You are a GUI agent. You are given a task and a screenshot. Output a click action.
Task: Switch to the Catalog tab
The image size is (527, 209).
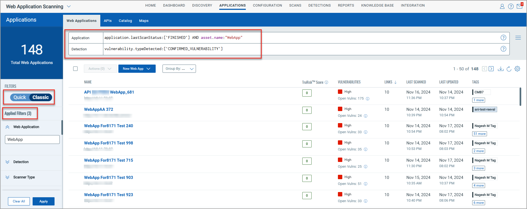[125, 21]
